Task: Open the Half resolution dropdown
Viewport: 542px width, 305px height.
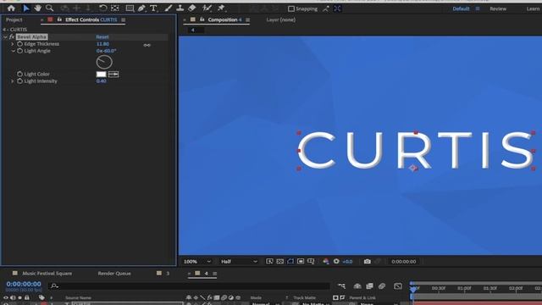Action: pyautogui.click(x=239, y=262)
